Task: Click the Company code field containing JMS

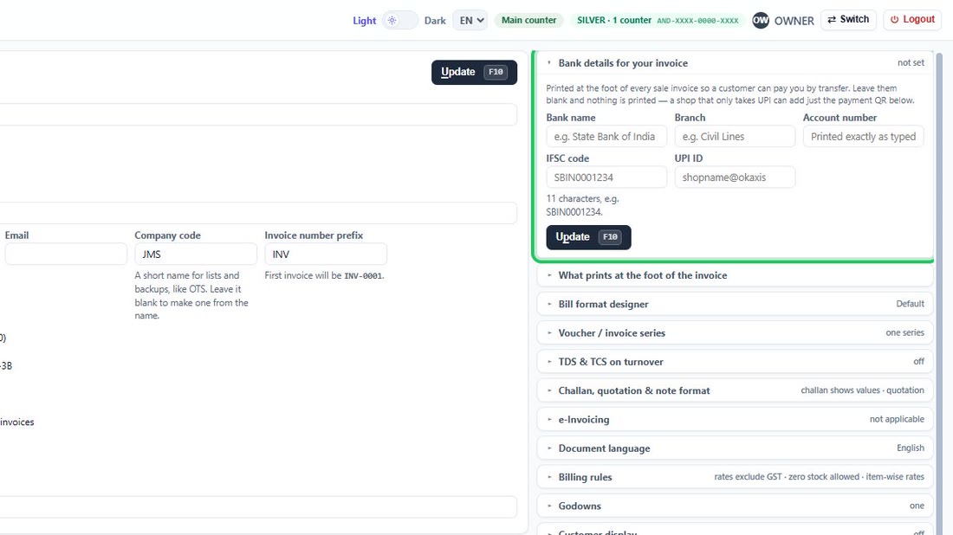Action: 196,254
